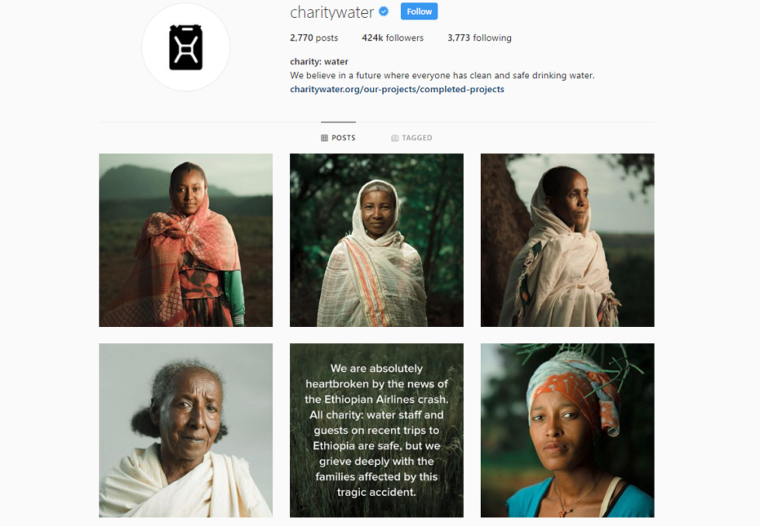Open the Ethiopian Airlines crash statement post
Screen dimensions: 760x526
377,430
